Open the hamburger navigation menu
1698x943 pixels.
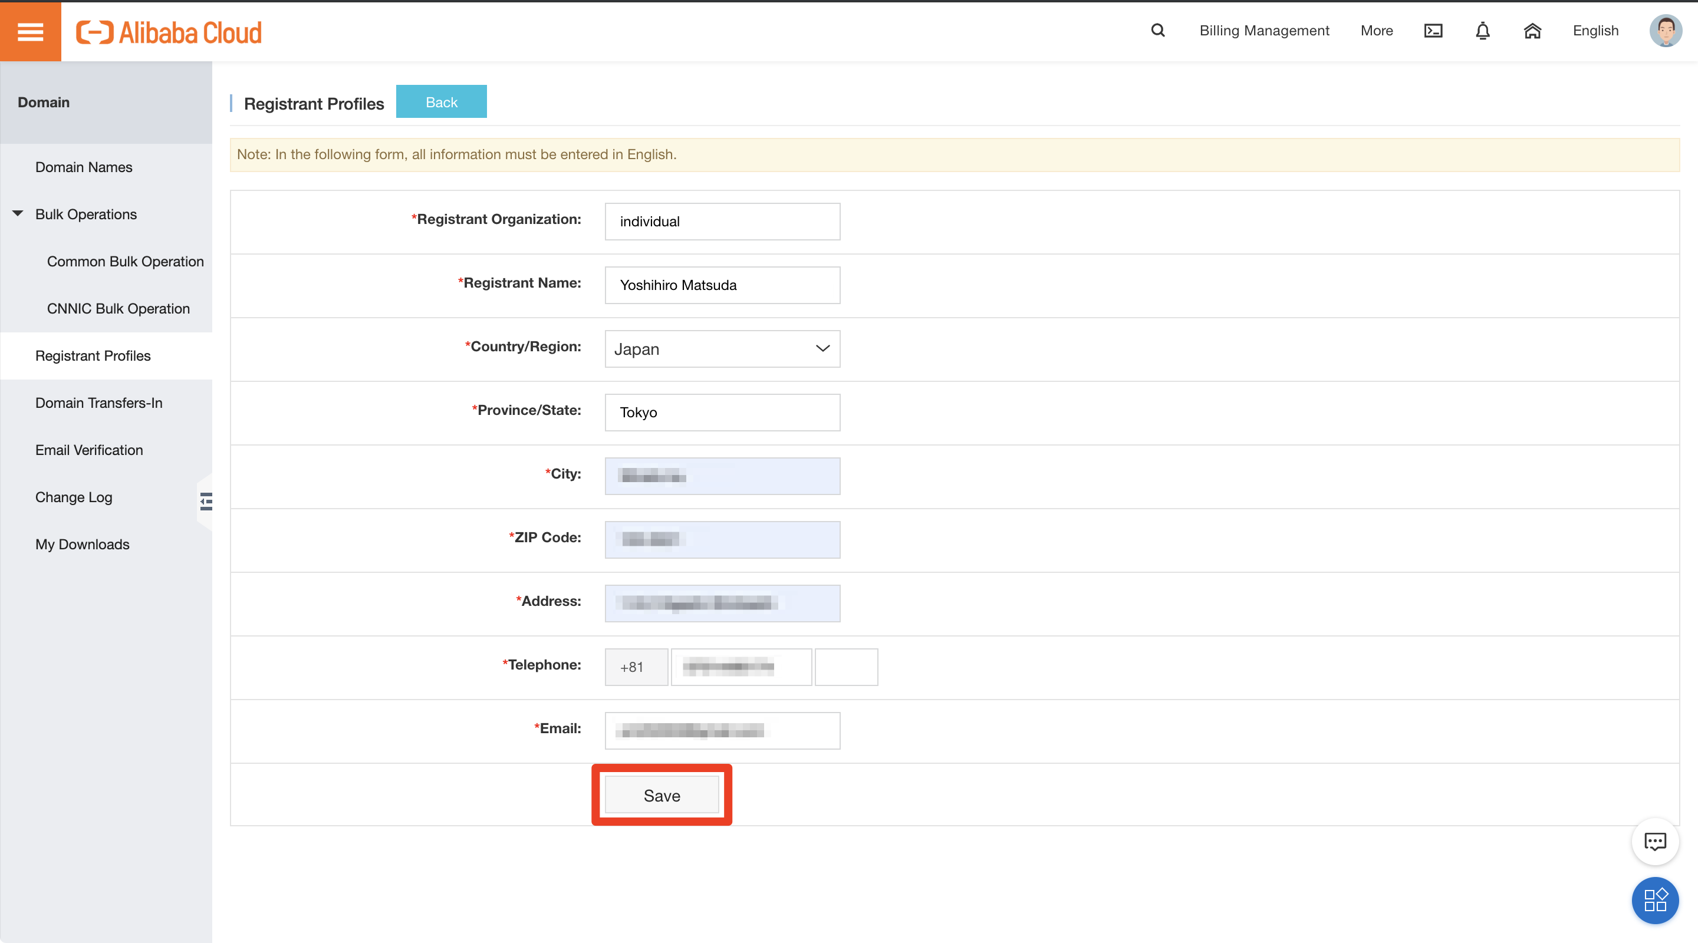pos(30,32)
